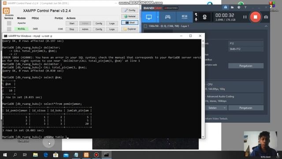Viewport: 282px width, 159px height.
Task: Open Bandicam home lock icon
Action: click(x=226, y=7)
